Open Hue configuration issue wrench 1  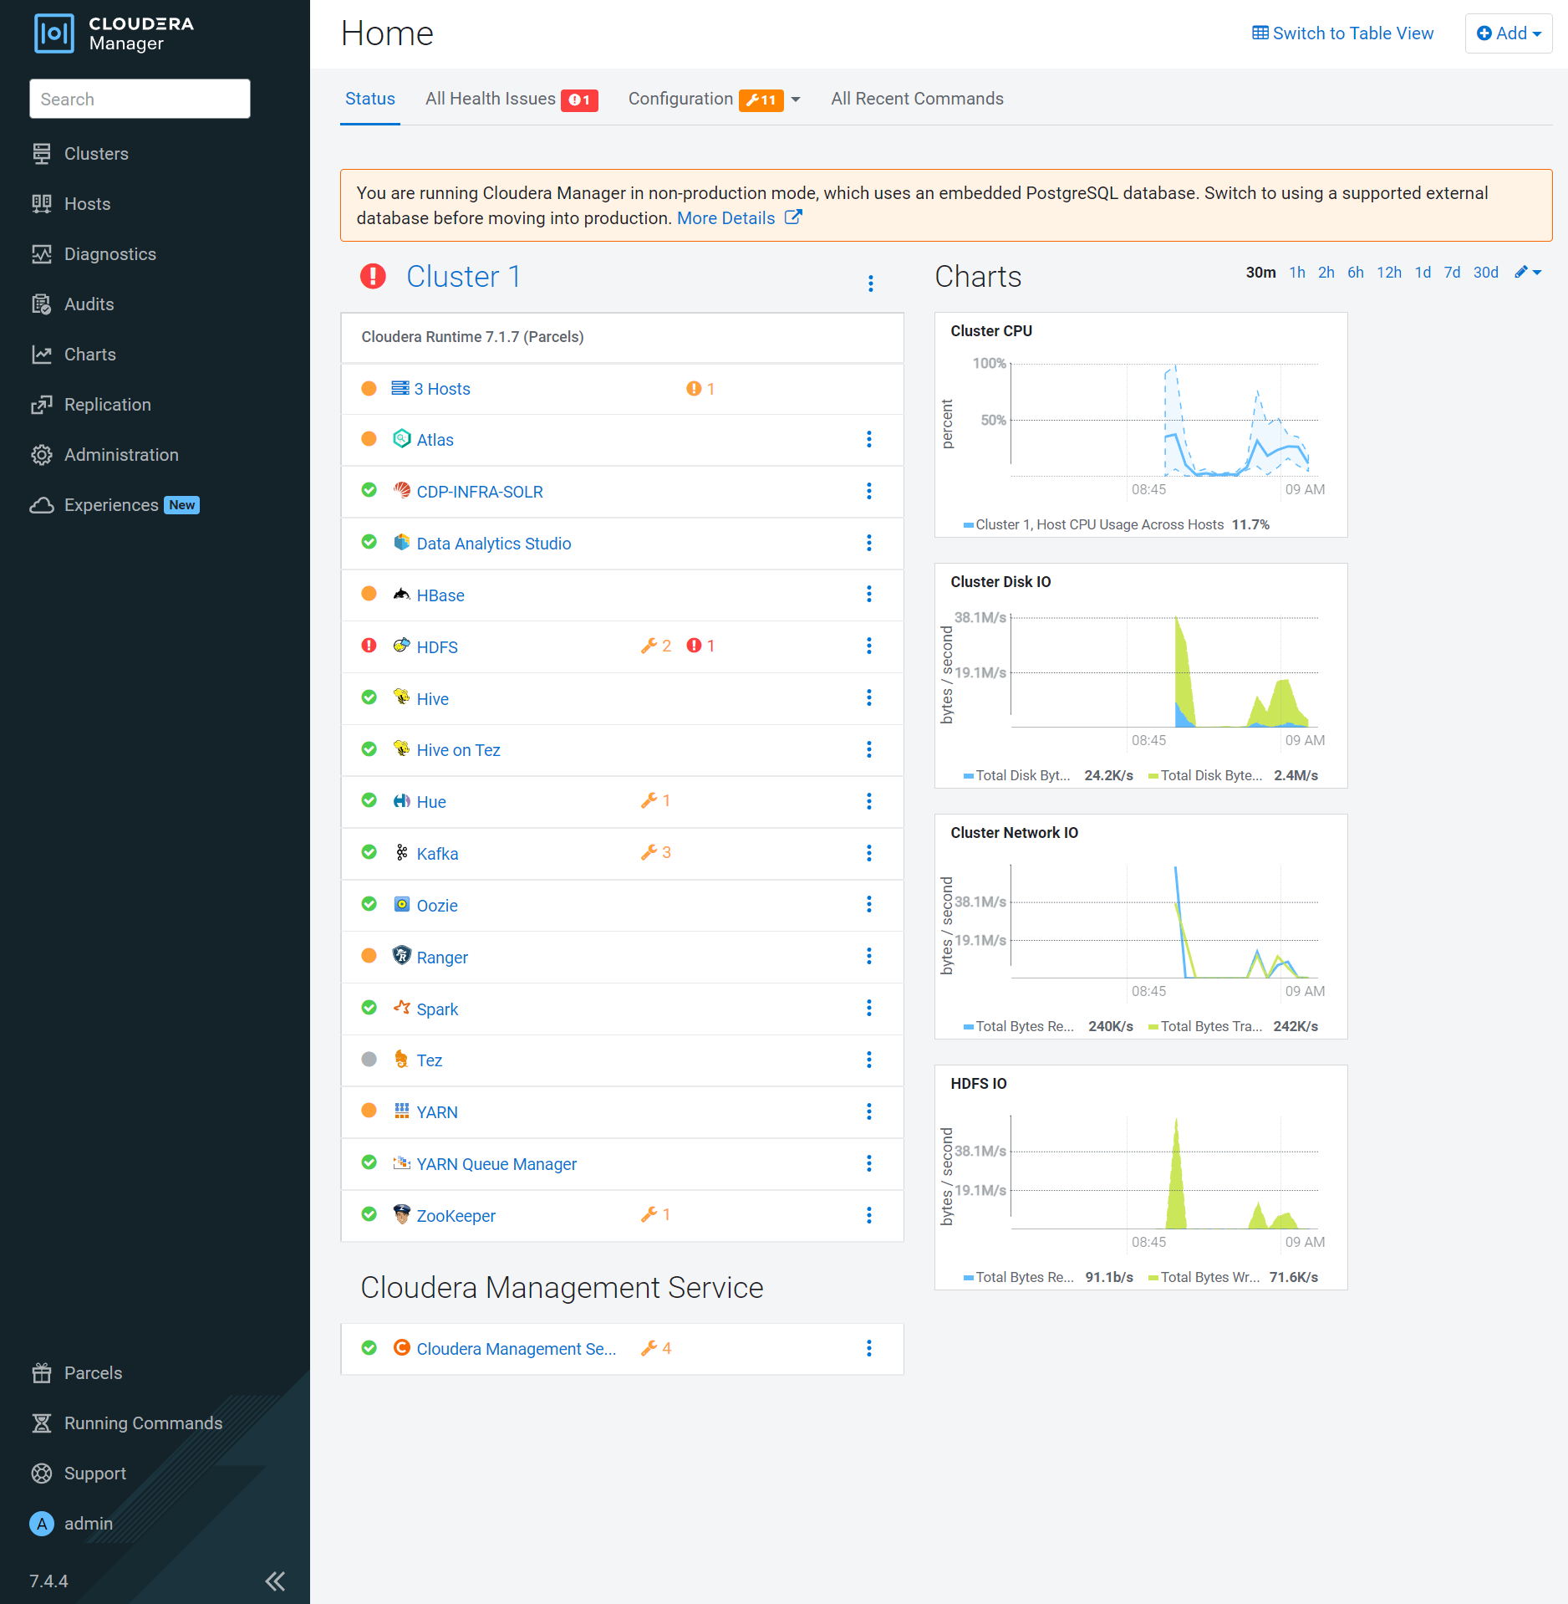[x=656, y=800]
